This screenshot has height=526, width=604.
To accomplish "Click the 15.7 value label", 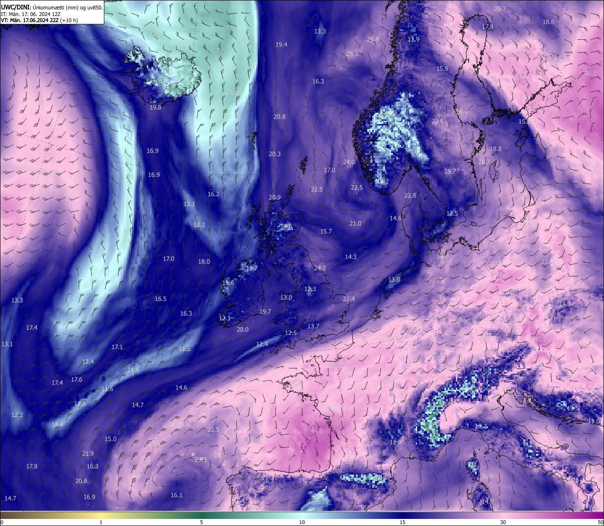I will [x=326, y=231].
